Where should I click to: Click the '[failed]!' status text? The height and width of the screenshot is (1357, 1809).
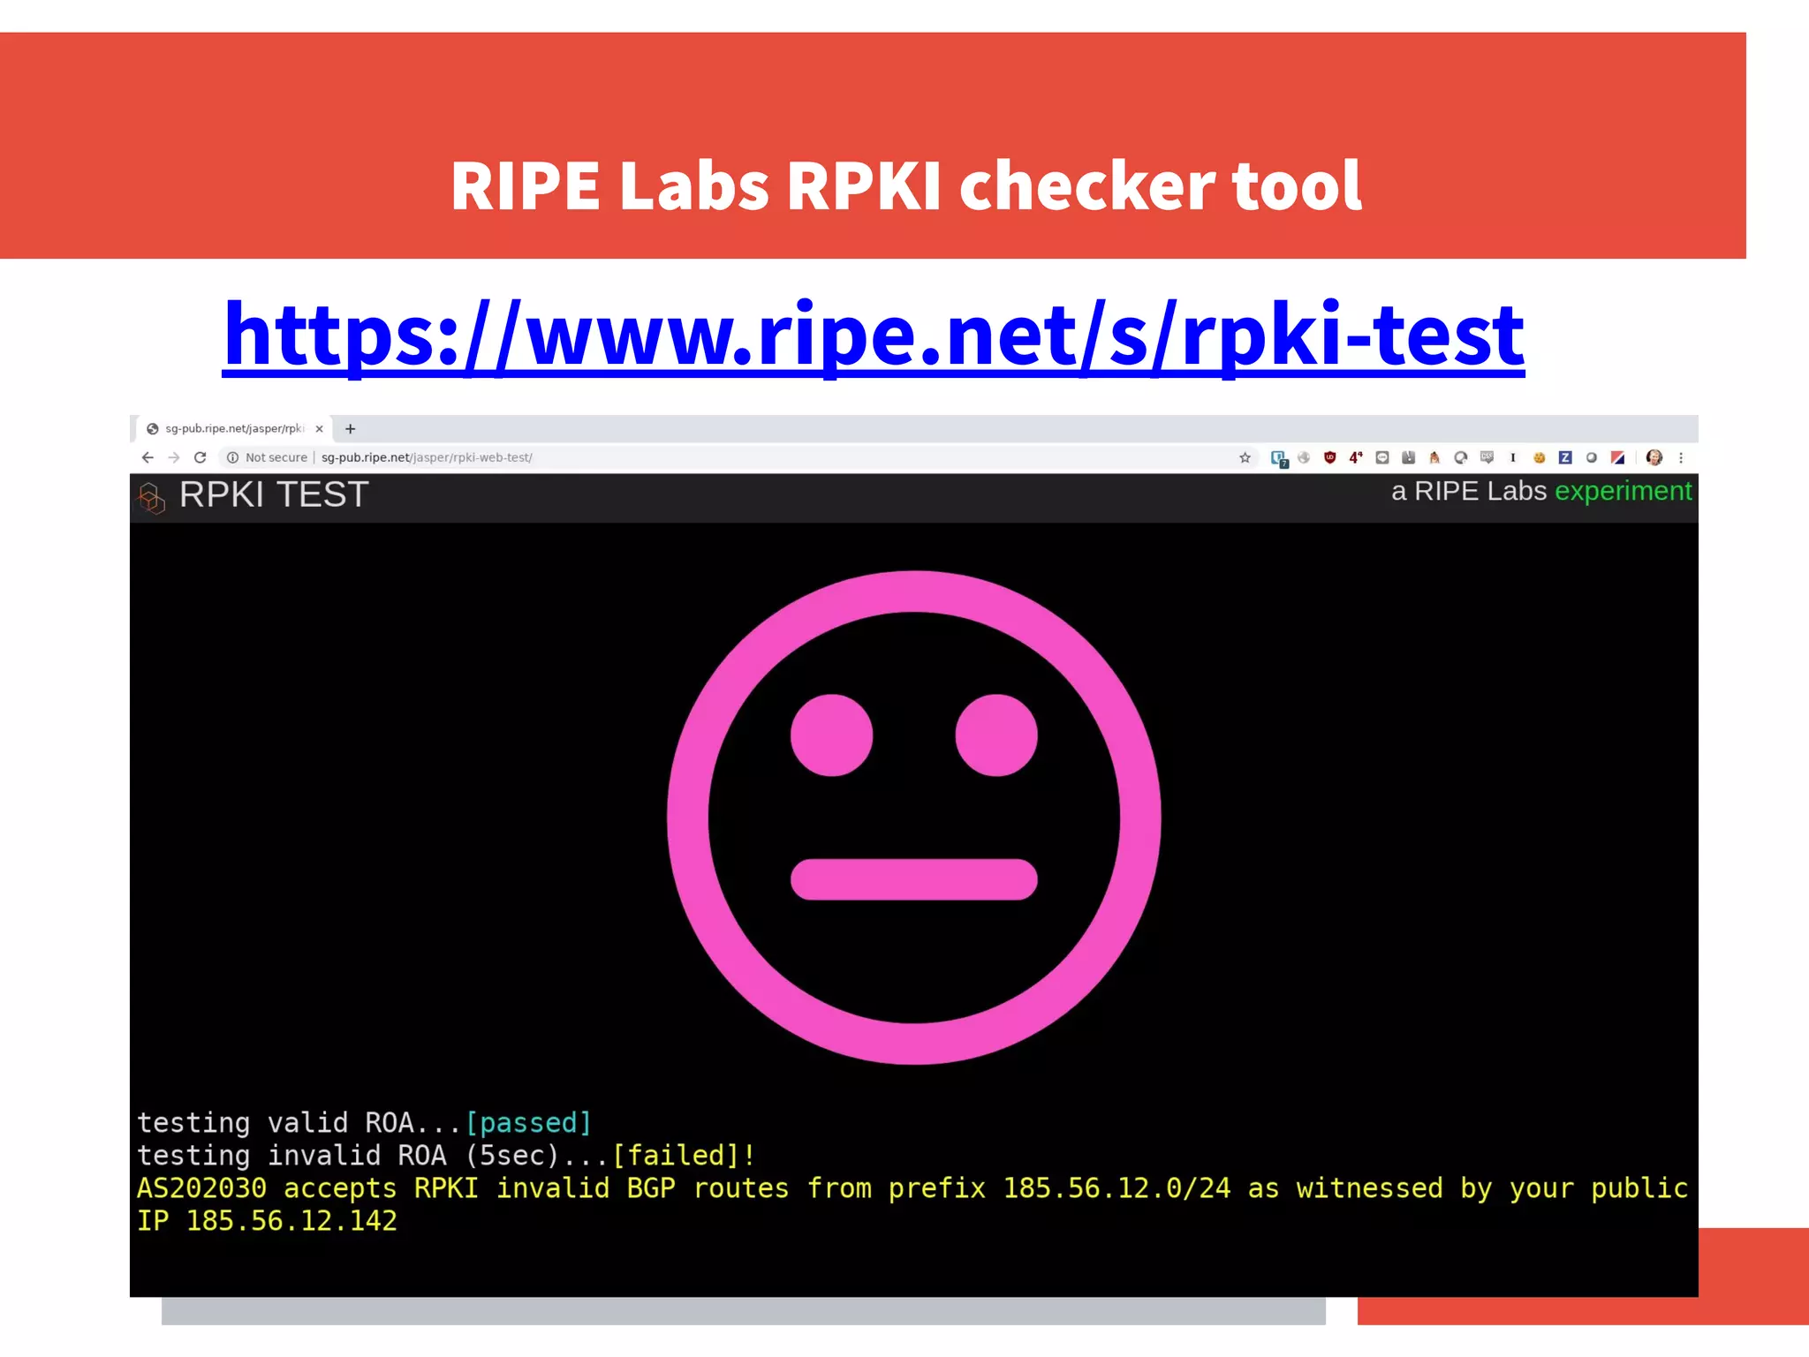(x=684, y=1155)
